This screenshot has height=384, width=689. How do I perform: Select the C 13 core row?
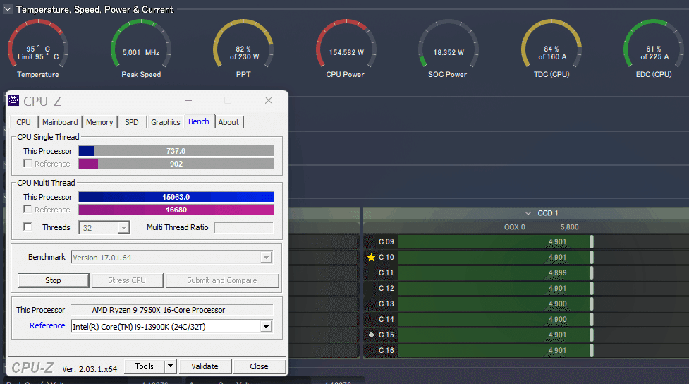pos(525,304)
